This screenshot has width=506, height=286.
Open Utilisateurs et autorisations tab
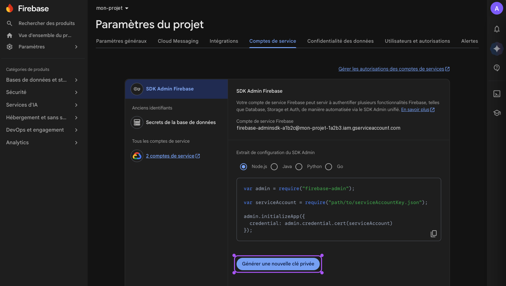[x=417, y=41]
